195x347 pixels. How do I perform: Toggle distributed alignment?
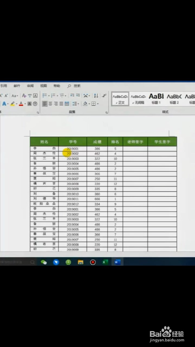point(67,104)
